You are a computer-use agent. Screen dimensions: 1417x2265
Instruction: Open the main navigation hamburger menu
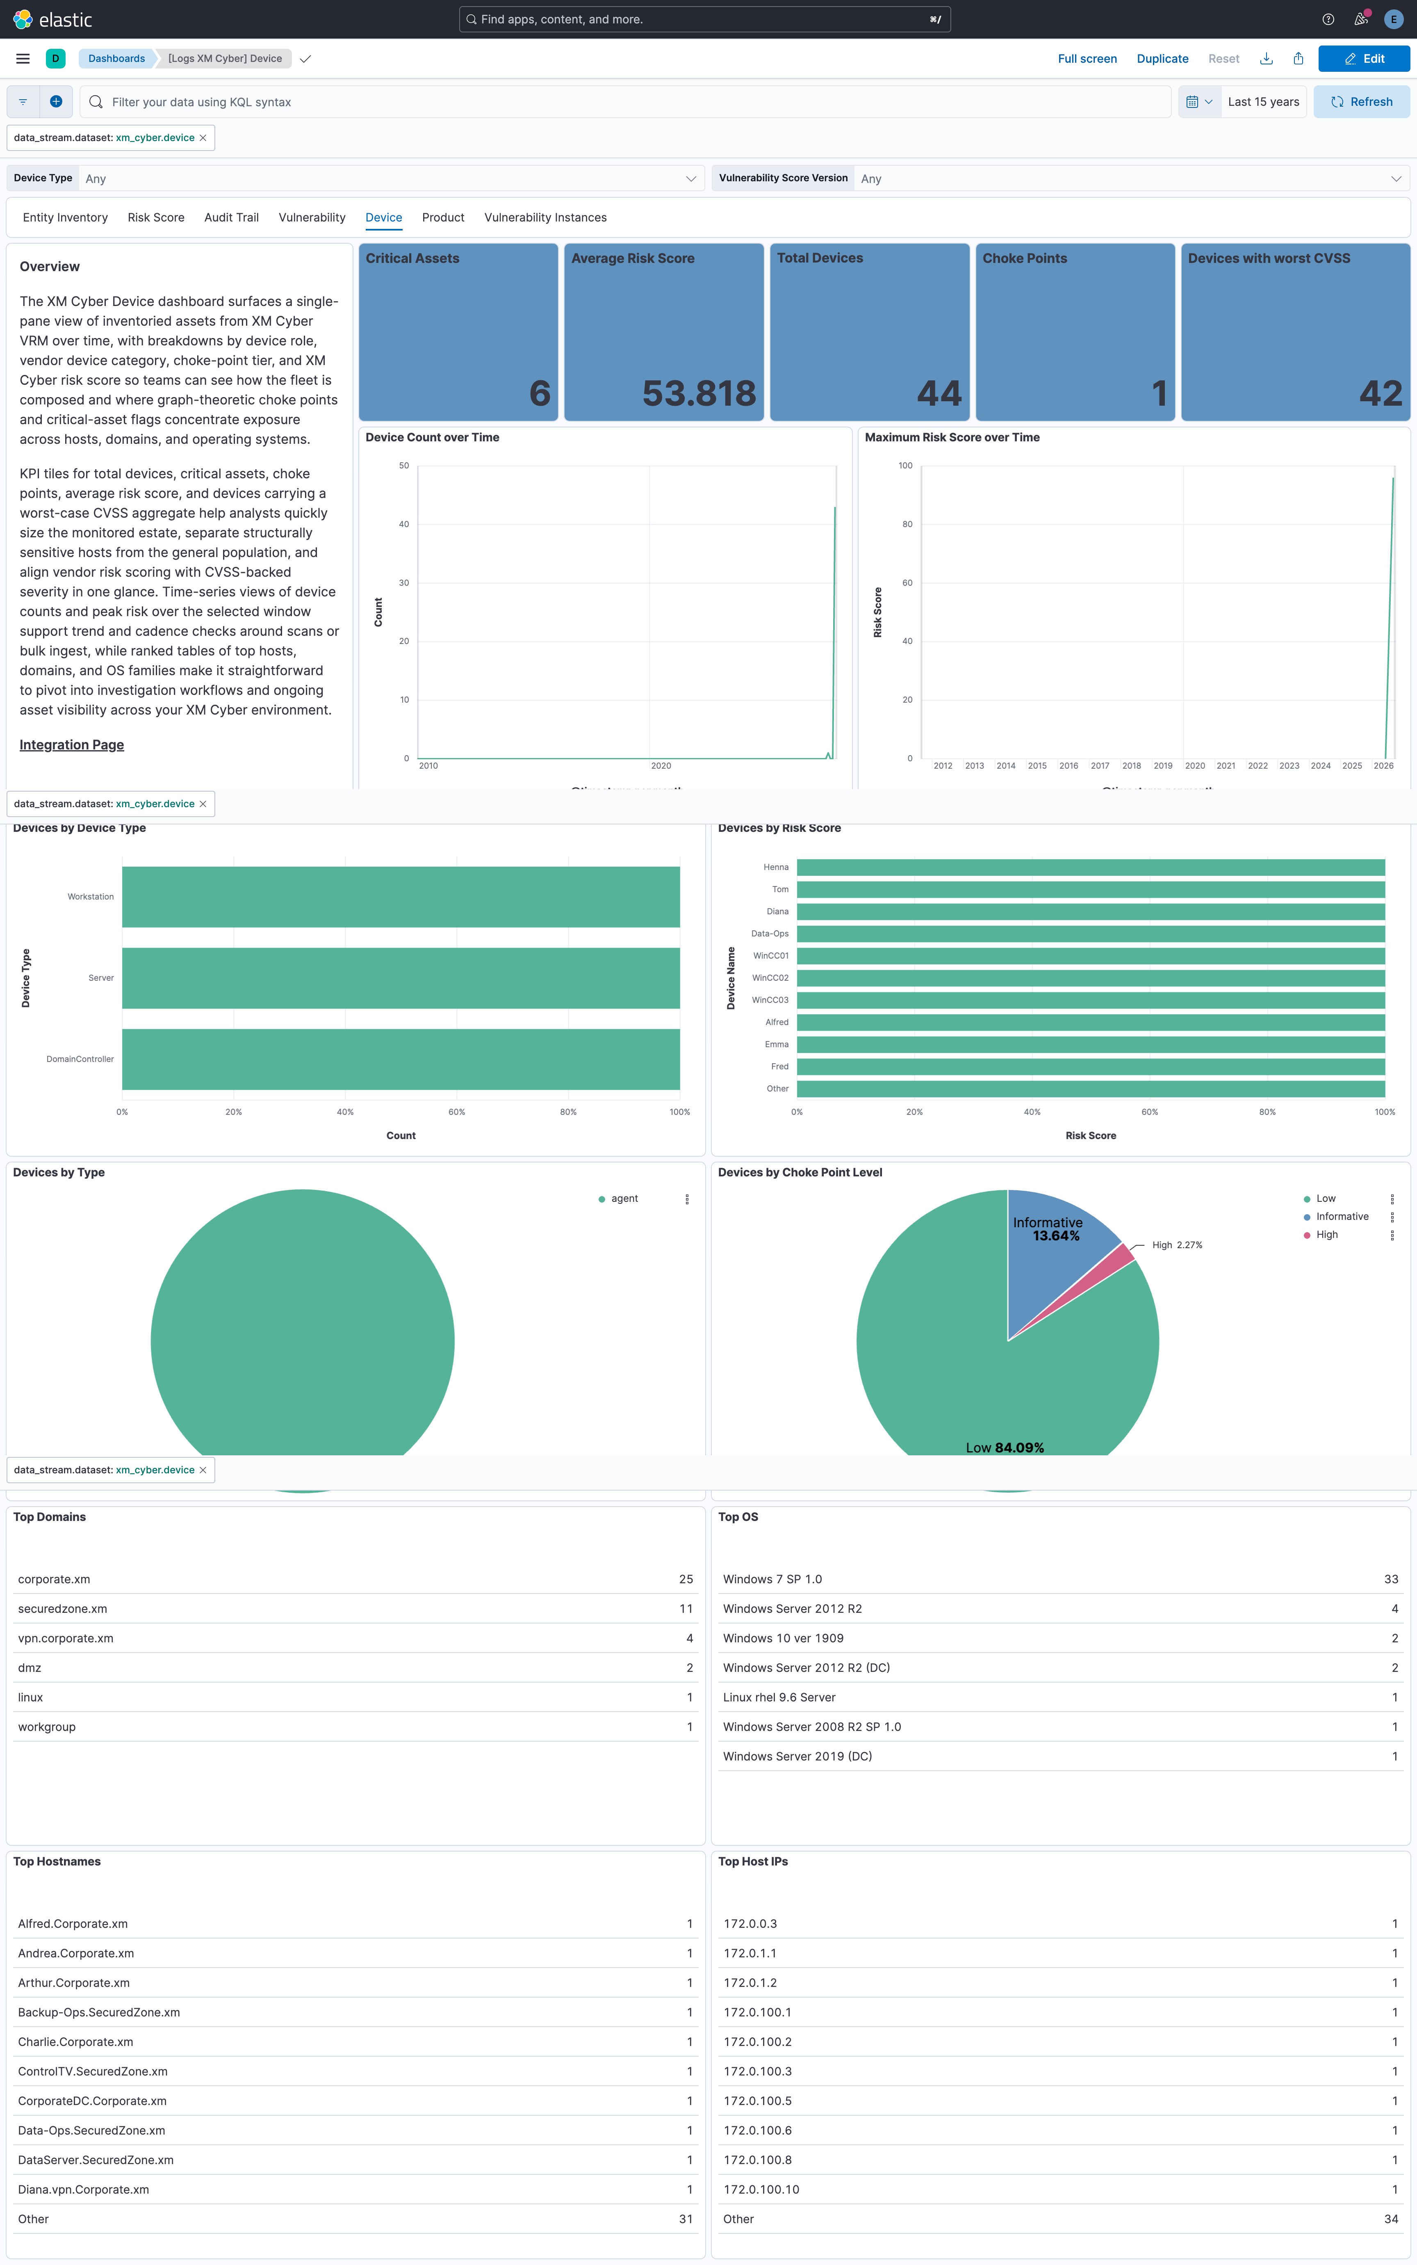coord(23,58)
